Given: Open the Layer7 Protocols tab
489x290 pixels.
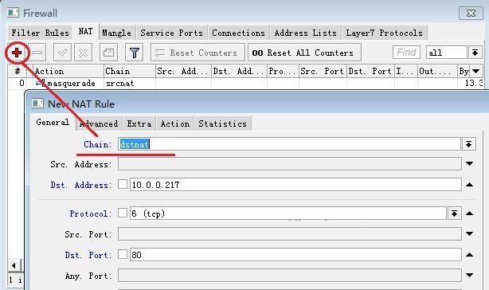Looking at the screenshot, I should point(384,33).
